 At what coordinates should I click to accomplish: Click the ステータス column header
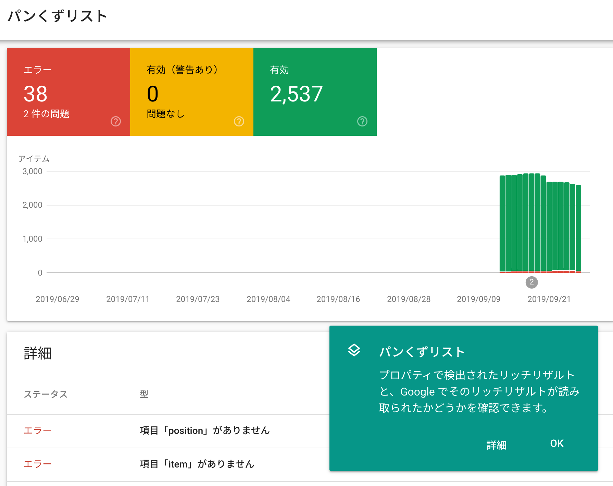[x=46, y=394]
